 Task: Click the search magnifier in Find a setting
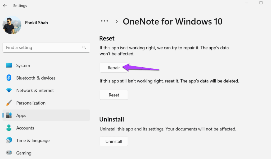pos(84,47)
